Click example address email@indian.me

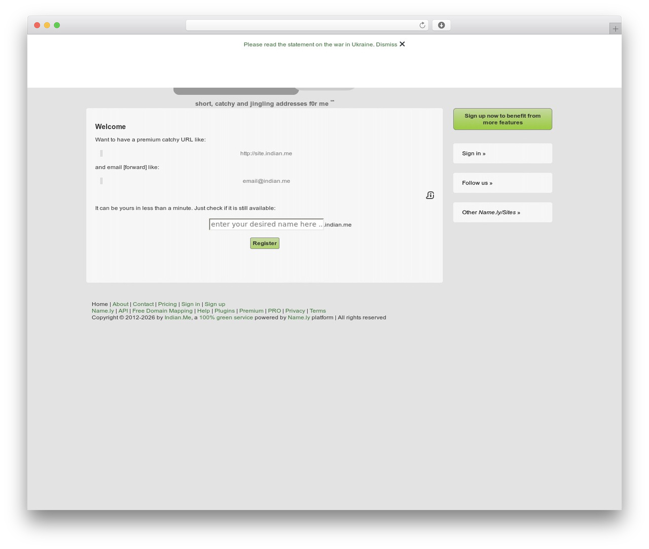coord(266,181)
